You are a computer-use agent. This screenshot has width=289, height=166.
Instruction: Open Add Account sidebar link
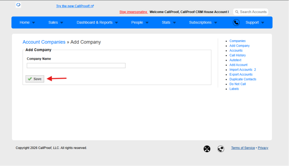238,65
